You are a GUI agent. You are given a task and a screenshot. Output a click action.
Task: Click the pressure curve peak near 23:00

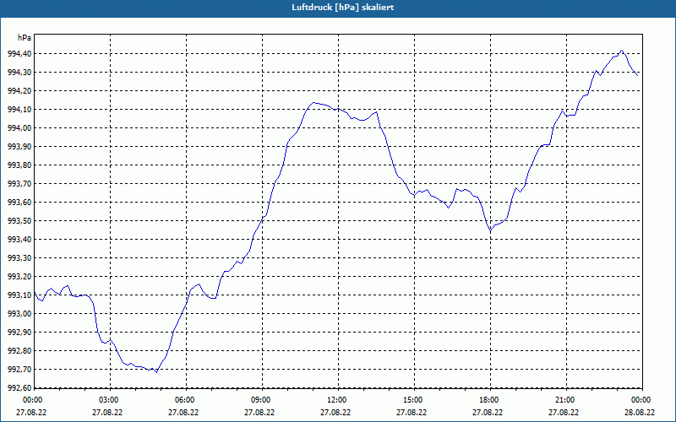click(x=621, y=51)
